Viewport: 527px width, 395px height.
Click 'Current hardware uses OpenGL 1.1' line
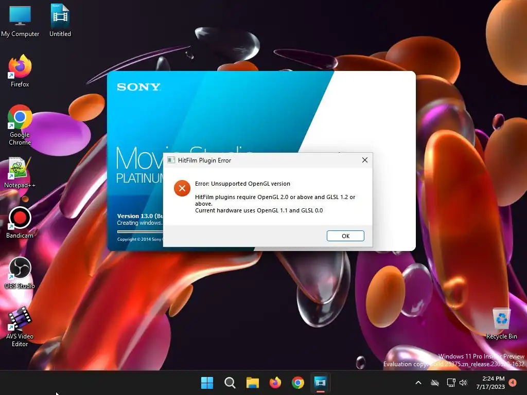259,210
